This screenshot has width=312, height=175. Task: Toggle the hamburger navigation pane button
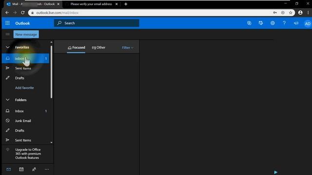8,34
